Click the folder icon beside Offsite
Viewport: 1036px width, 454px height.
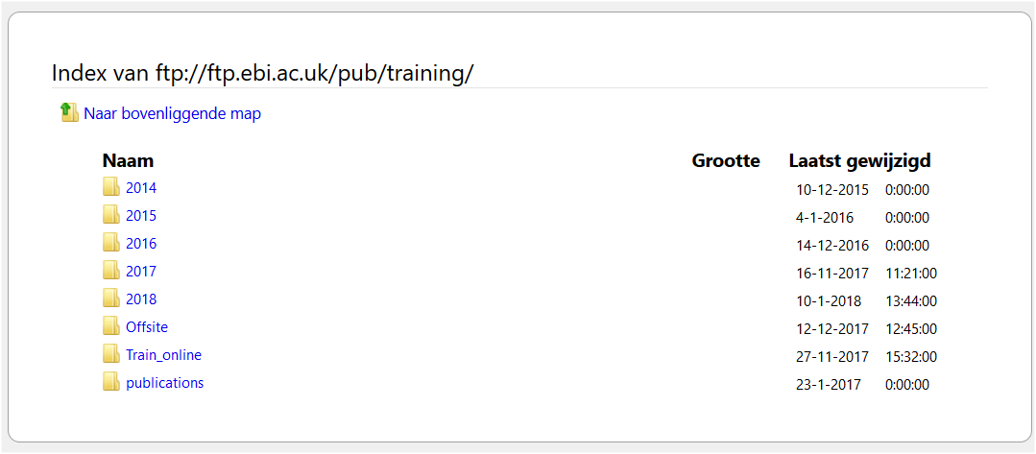(x=111, y=325)
